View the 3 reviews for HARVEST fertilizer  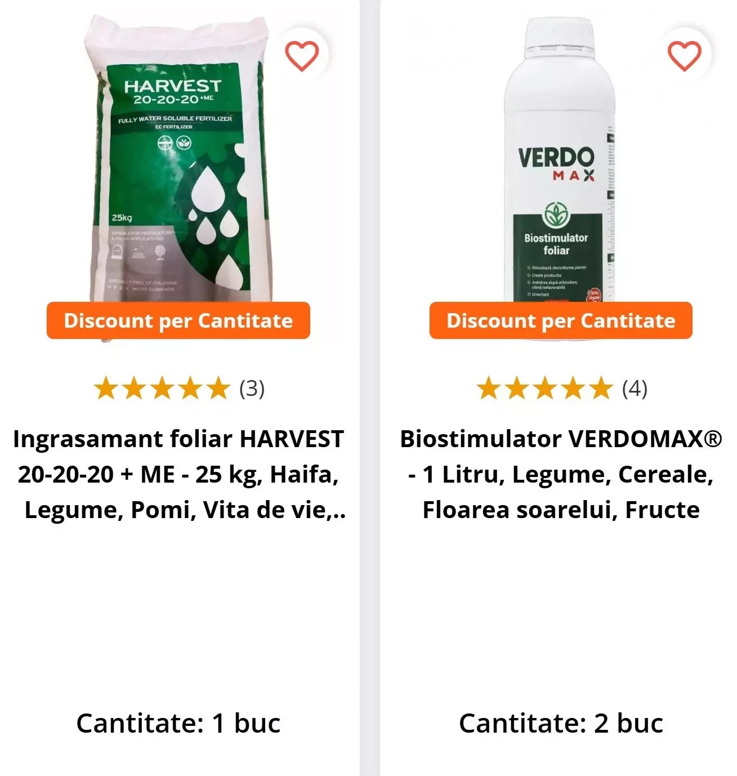click(x=252, y=389)
